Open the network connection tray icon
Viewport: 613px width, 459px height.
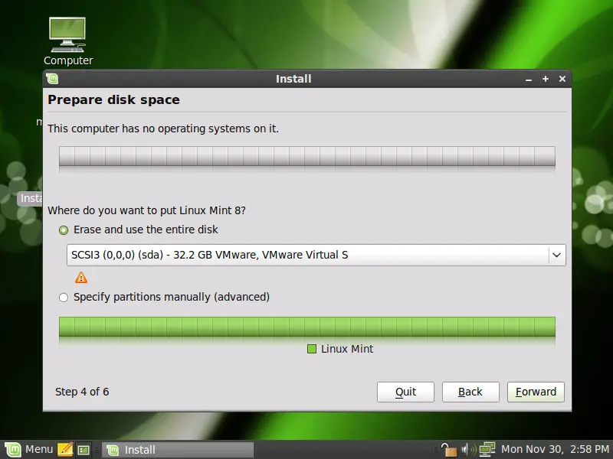487,450
